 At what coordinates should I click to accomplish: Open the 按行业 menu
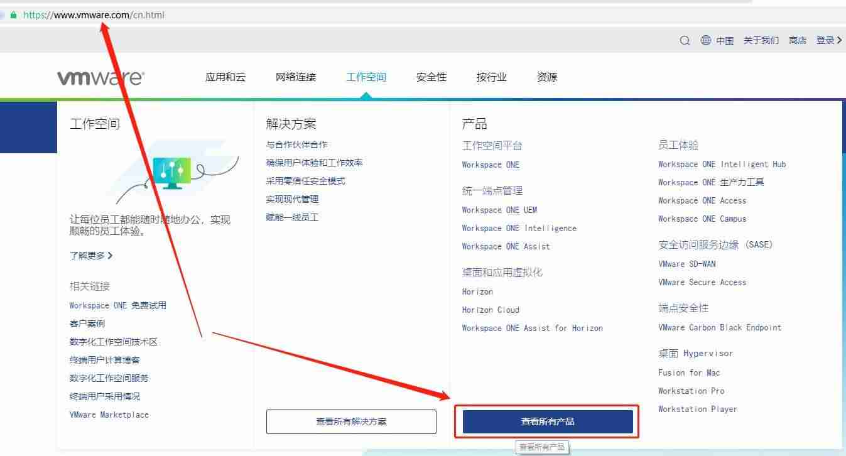click(x=492, y=77)
